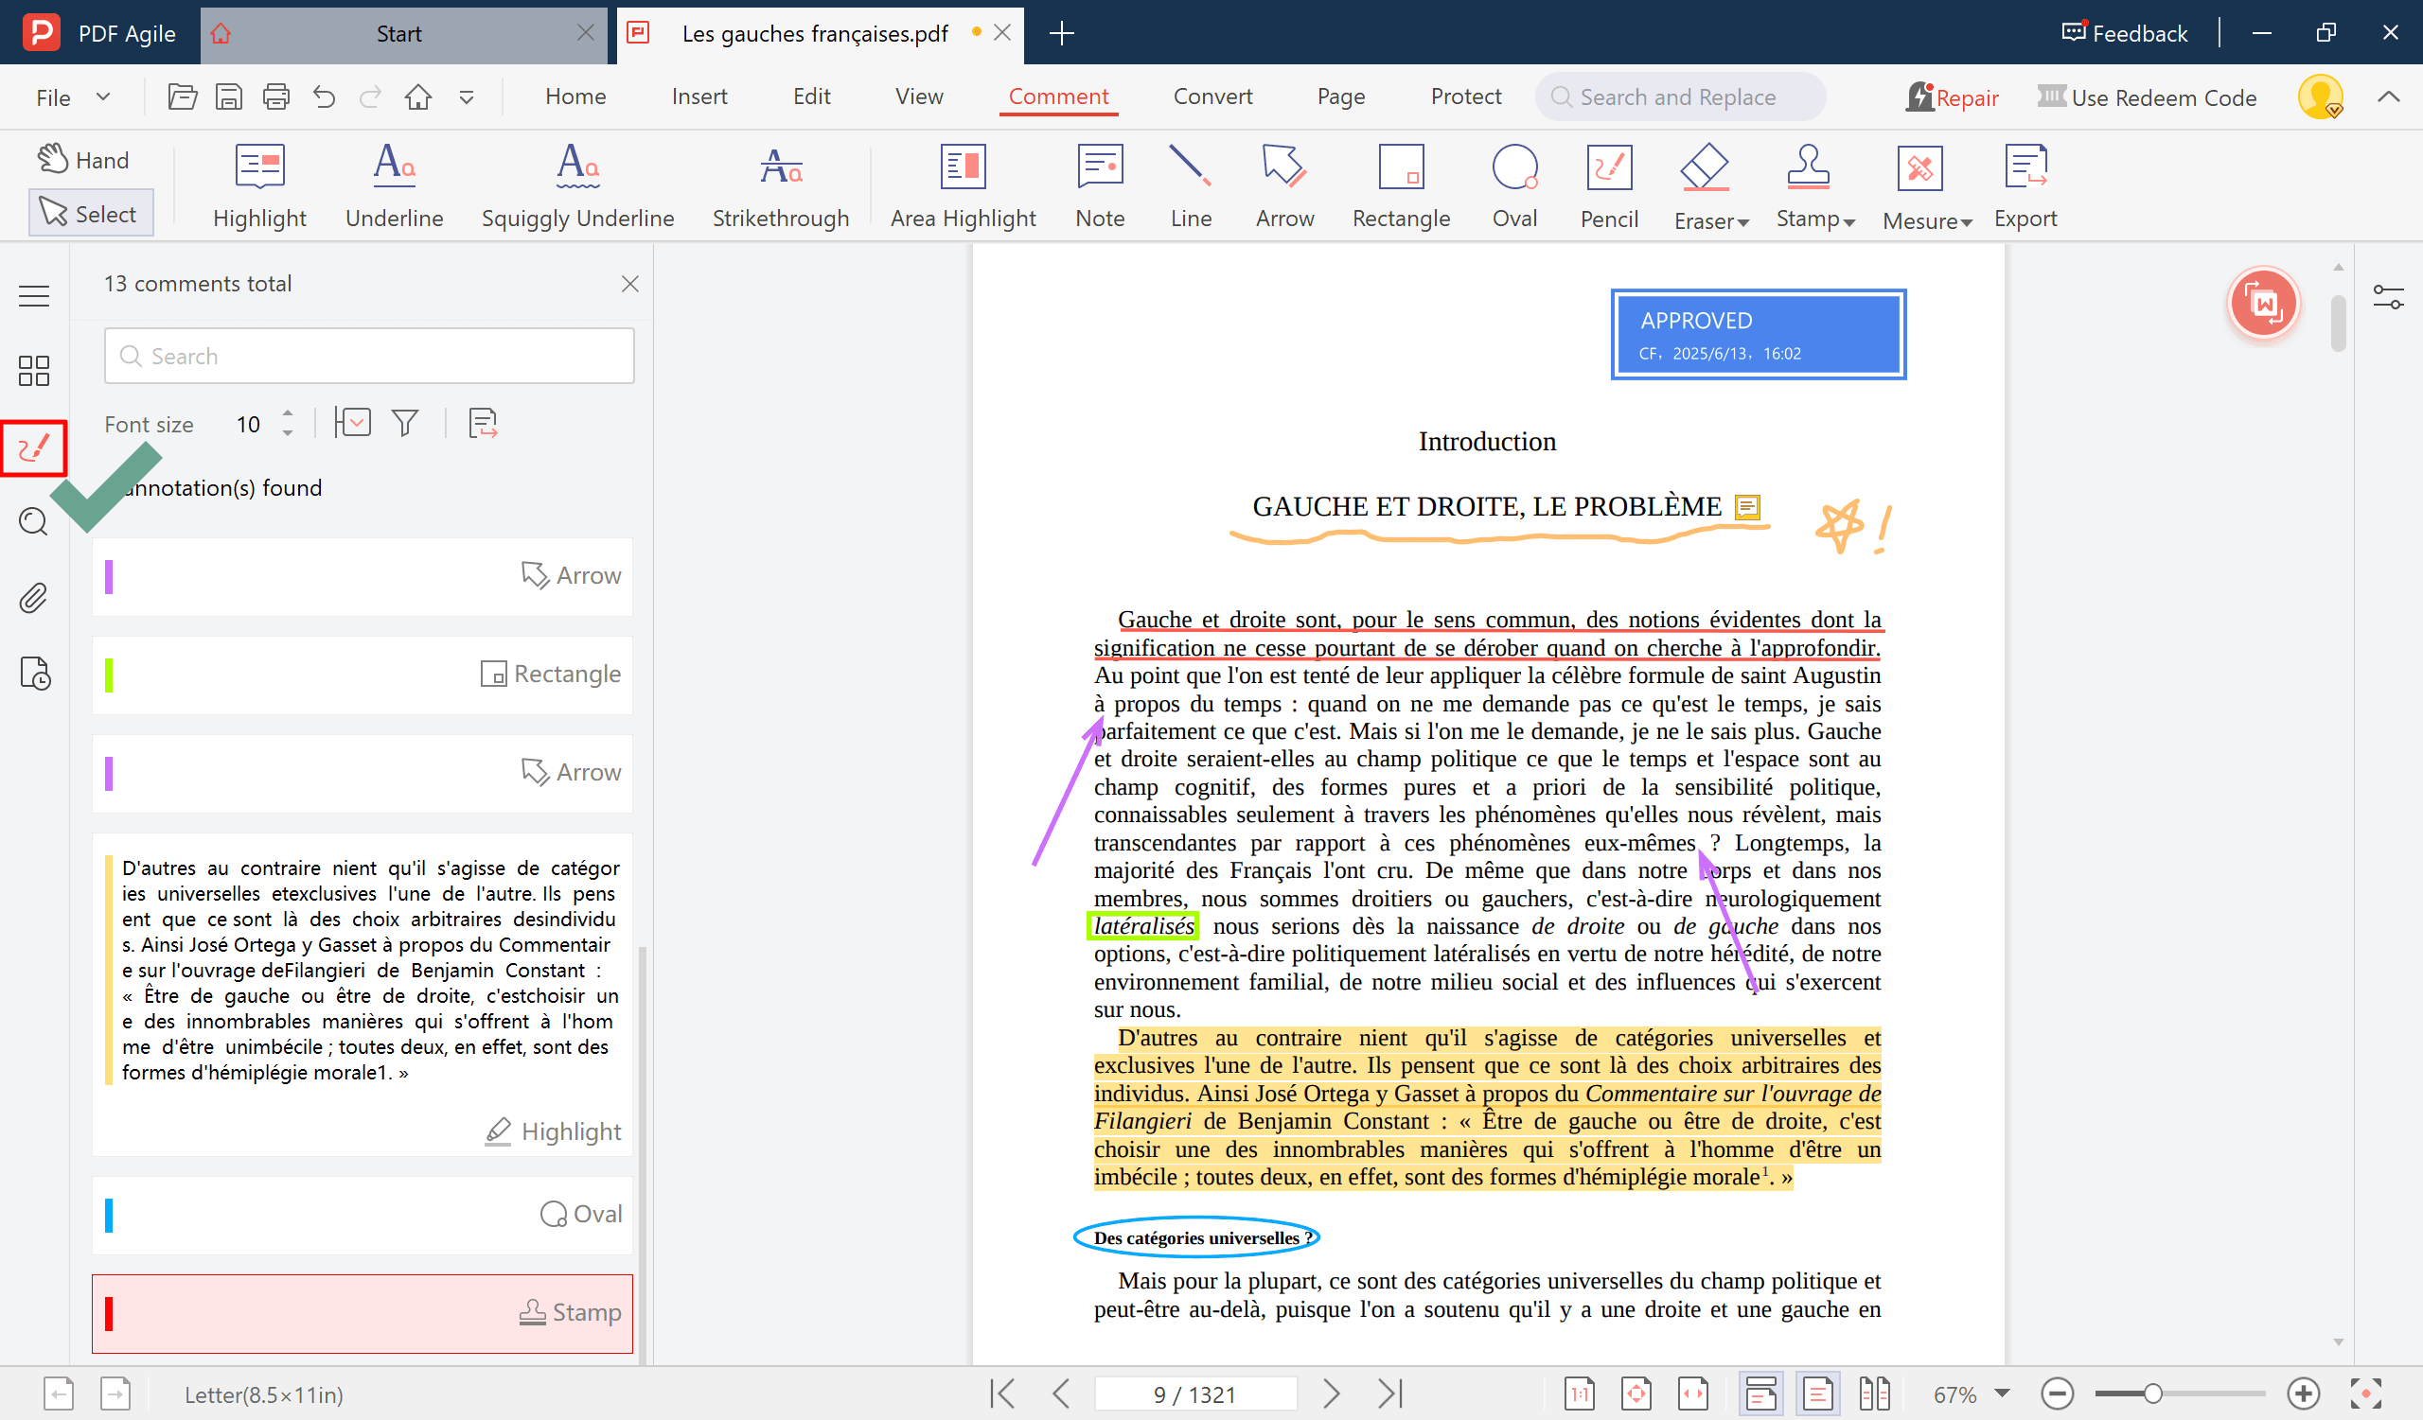Expand the Mesure dropdown

1966,222
